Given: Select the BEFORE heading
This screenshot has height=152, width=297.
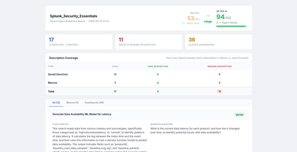Looking at the screenshot, I should [195, 13].
